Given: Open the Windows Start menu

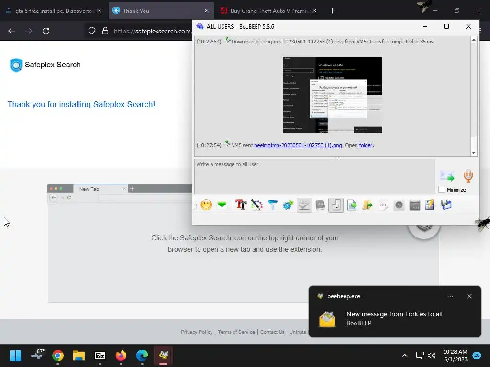Looking at the screenshot, I should click(15, 356).
